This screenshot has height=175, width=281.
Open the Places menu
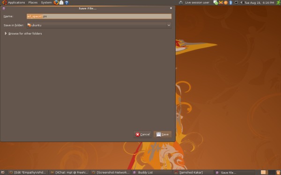click(x=33, y=2)
